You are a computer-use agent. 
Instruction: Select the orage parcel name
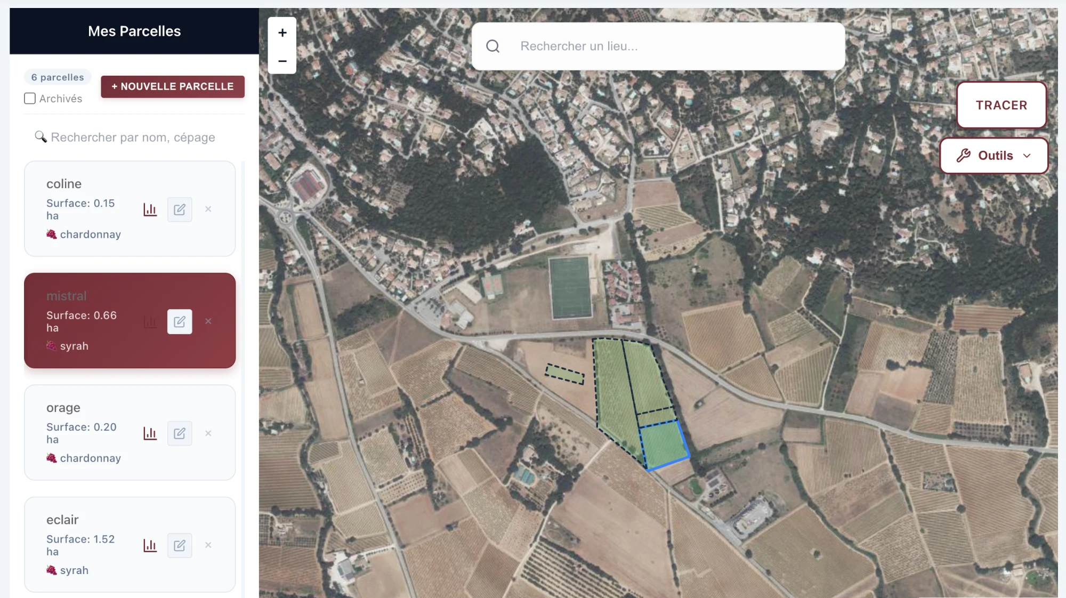(63, 408)
